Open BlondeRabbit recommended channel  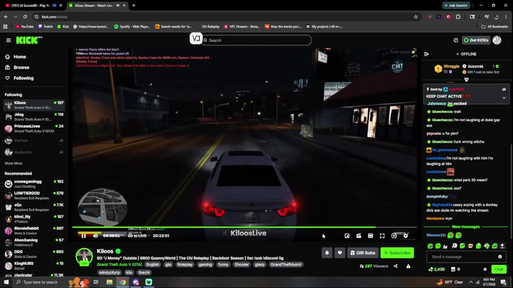tap(34, 230)
